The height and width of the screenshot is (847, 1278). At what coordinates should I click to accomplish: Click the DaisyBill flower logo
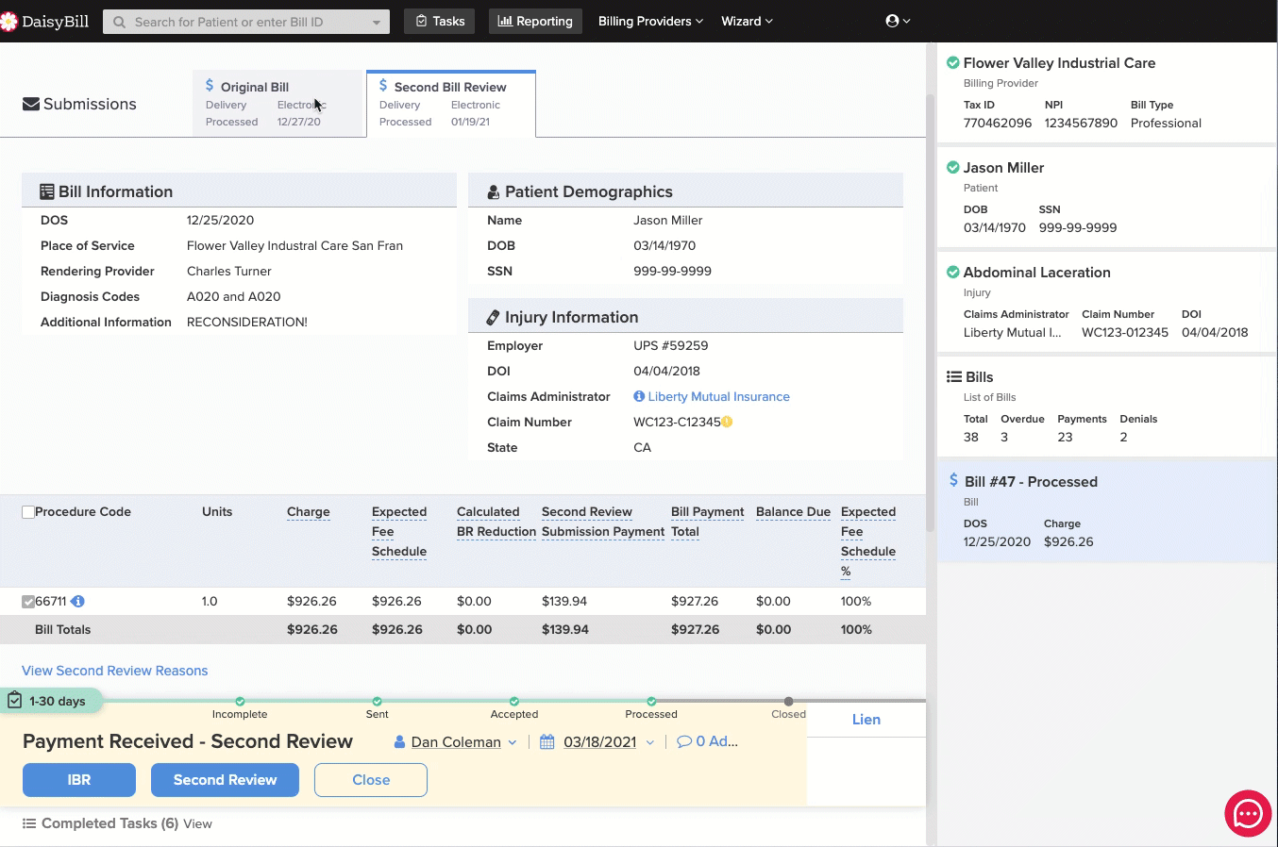8,21
